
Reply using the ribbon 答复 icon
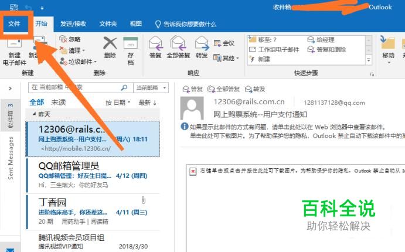(x=155, y=43)
